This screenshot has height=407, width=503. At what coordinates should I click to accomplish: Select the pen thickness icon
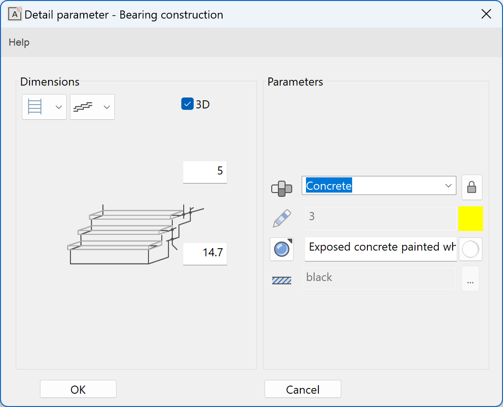(282, 218)
